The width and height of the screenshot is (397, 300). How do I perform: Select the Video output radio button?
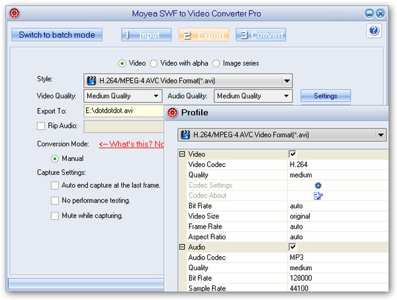[x=122, y=64]
